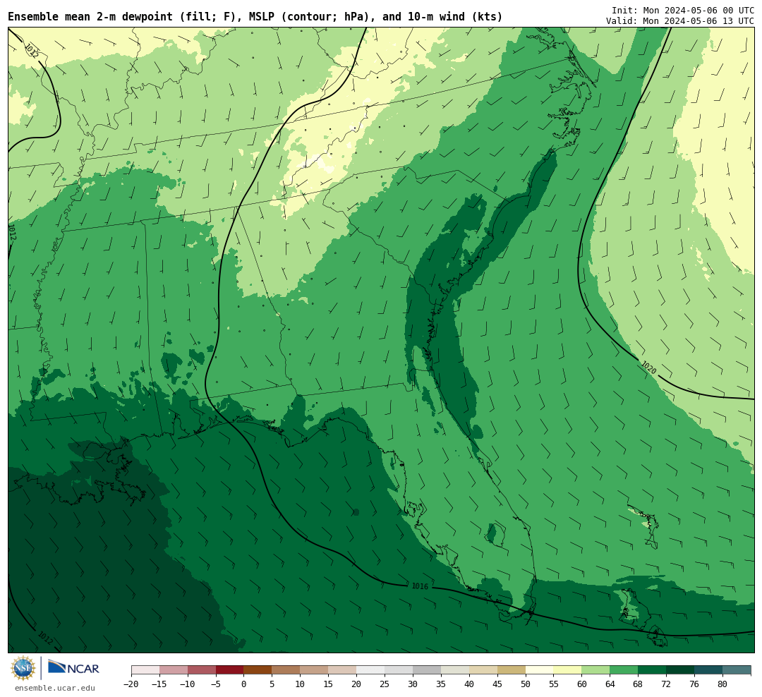
Task: Pick the -5 to 0 dark red swatch
Action: [x=230, y=670]
